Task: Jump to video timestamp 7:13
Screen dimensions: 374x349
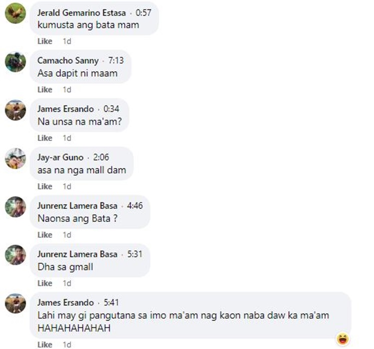Action: [x=116, y=60]
